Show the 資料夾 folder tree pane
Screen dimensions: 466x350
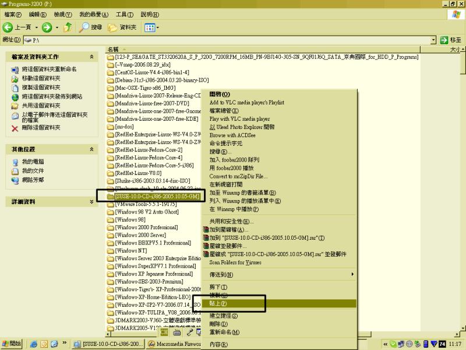(x=122, y=27)
